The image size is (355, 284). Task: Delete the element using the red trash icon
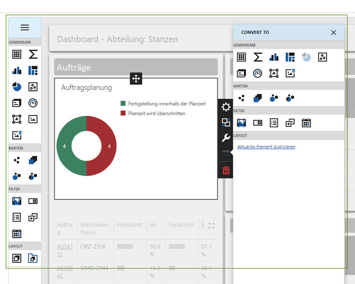click(x=225, y=170)
